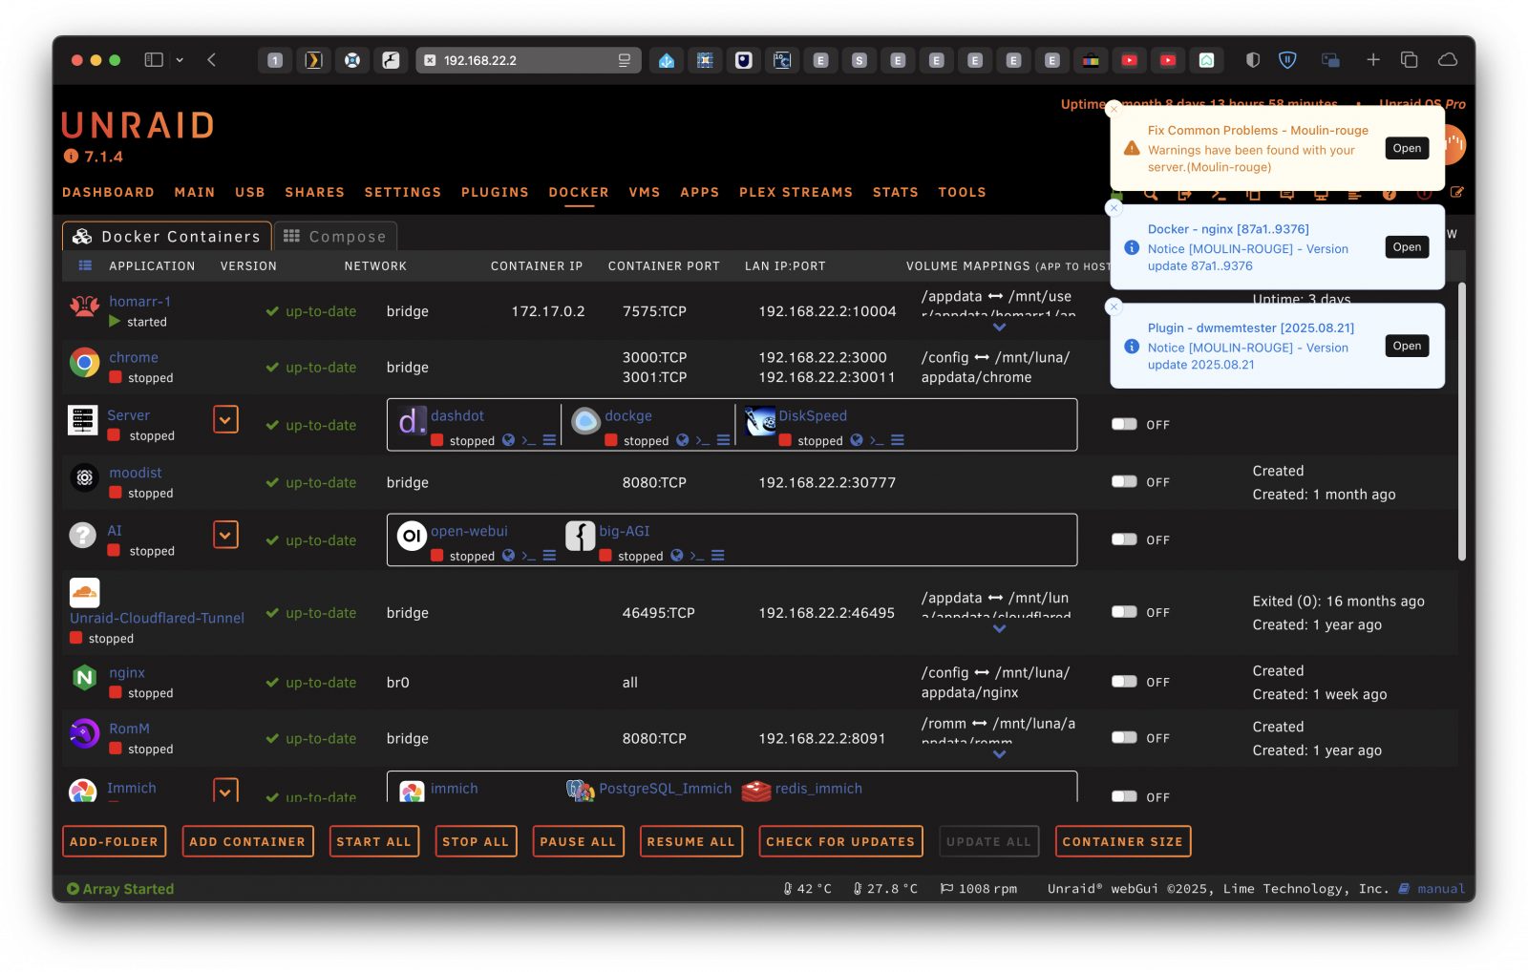Click the Check For Updates button
Image resolution: width=1528 pixels, height=972 pixels.
839,841
